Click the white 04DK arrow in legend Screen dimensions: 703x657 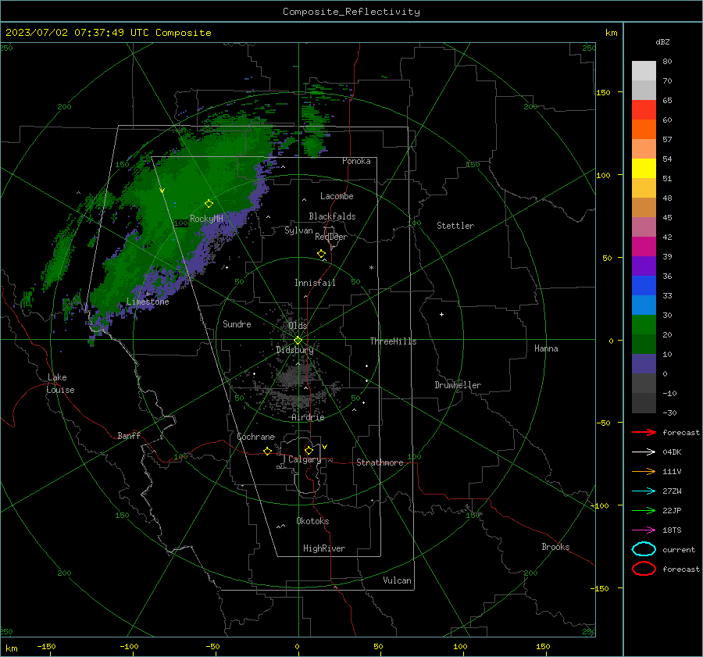[x=644, y=452]
